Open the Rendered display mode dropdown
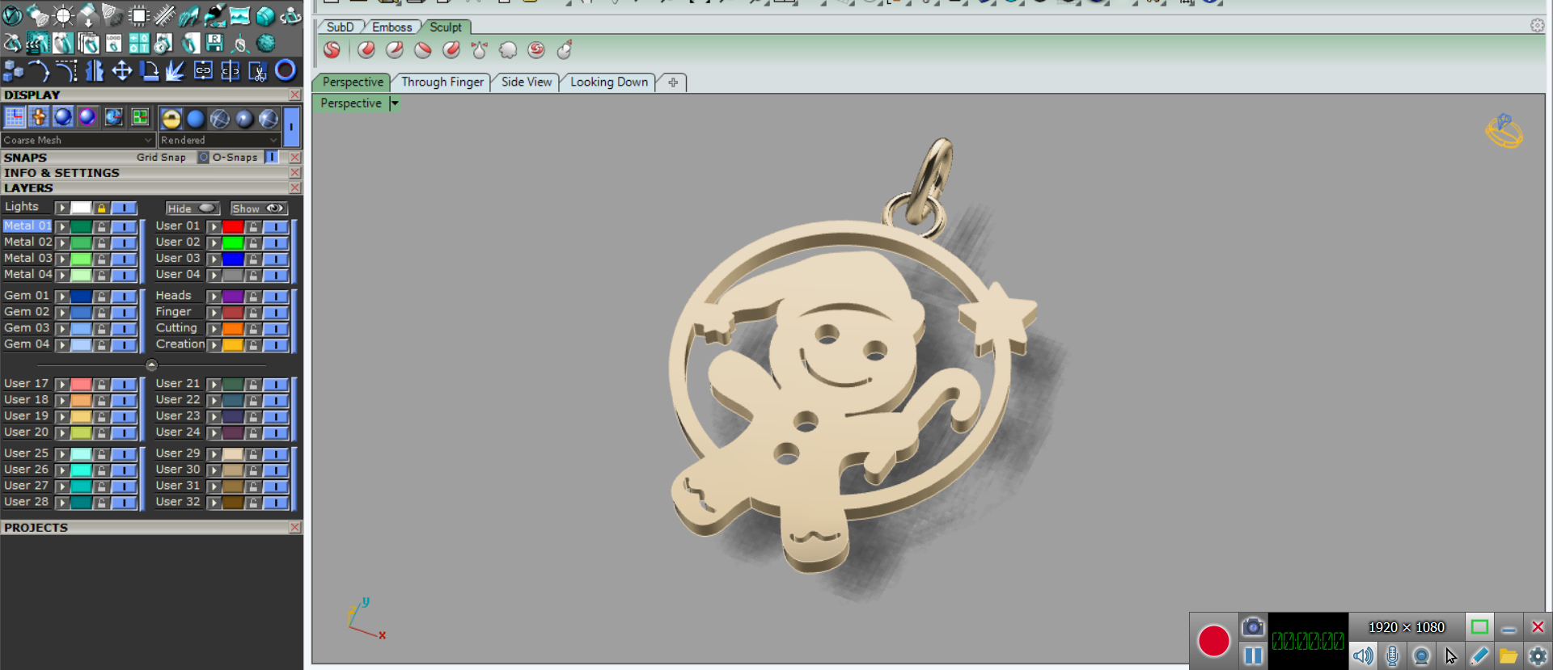Image resolution: width=1553 pixels, height=670 pixels. 218,140
